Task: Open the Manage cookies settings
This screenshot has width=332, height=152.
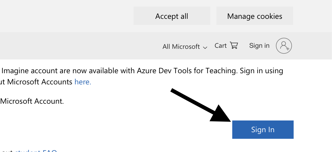Action: [x=254, y=16]
